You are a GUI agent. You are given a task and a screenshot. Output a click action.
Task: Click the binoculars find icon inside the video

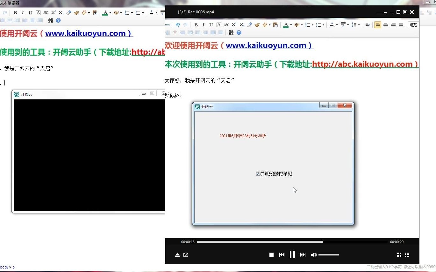pos(231,32)
